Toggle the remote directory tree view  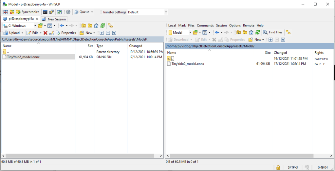click(x=288, y=32)
